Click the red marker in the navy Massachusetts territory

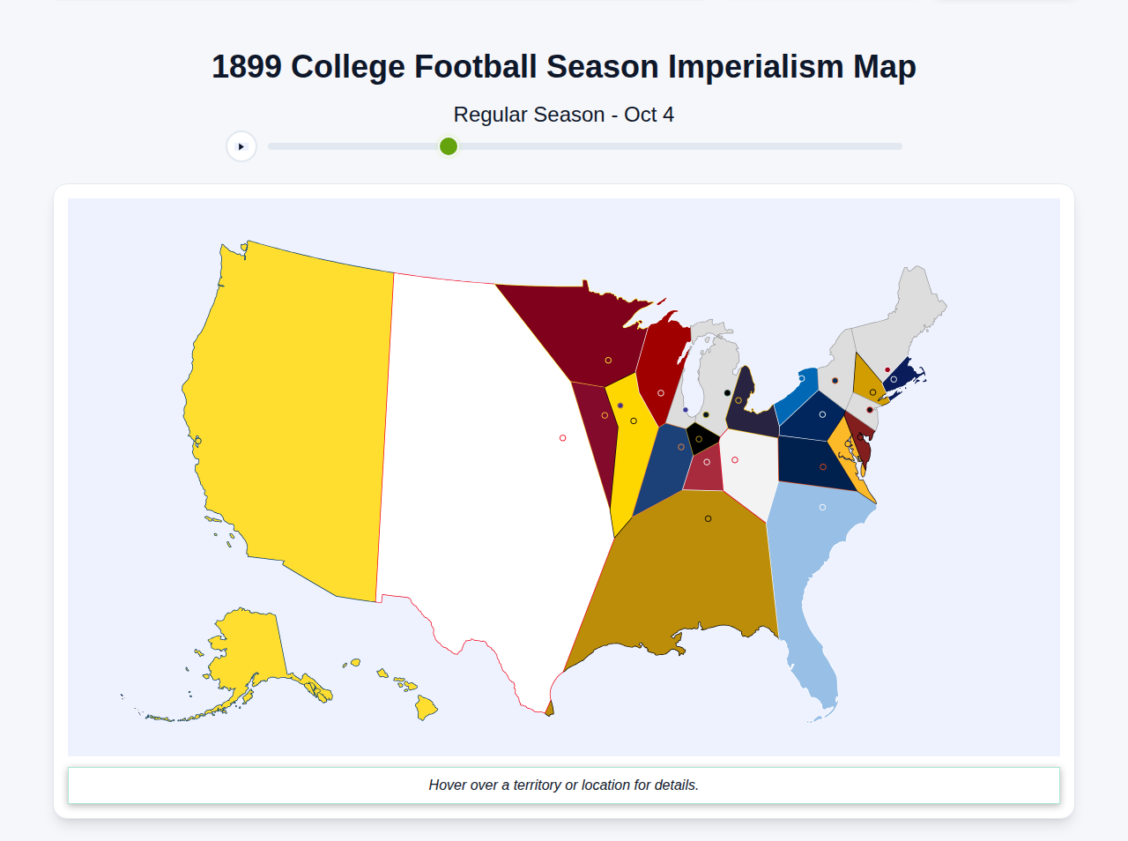(x=887, y=369)
